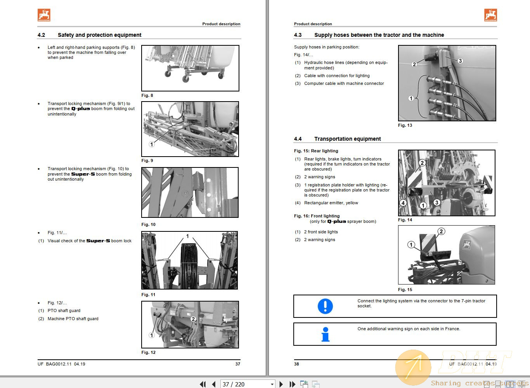Click heading '4.2 Safety and protection equipment'
This screenshot has width=530, height=388.
pos(90,35)
